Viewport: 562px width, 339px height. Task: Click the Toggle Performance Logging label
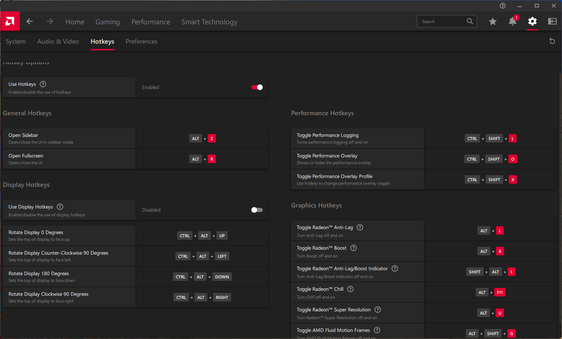point(328,135)
